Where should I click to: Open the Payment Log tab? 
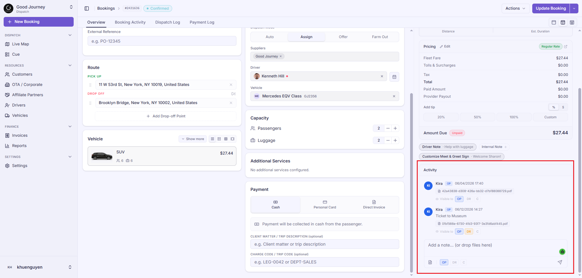(x=202, y=22)
